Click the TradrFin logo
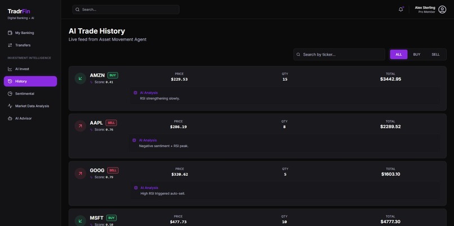This screenshot has width=454, height=226. 19,11
